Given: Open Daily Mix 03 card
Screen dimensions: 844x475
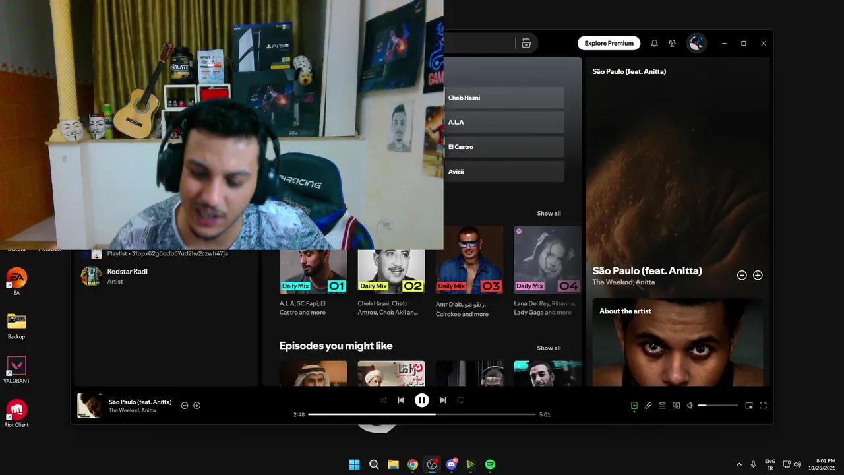Looking at the screenshot, I should (469, 273).
